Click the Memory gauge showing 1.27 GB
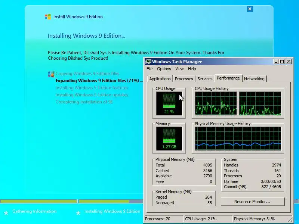 [x=169, y=139]
